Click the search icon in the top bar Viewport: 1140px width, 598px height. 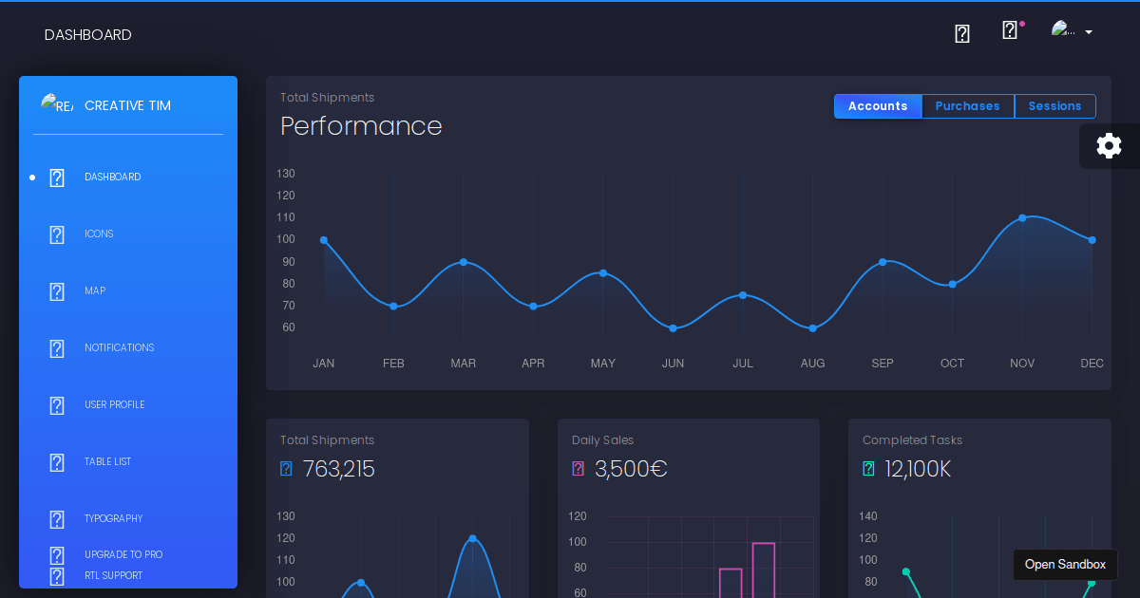(962, 32)
